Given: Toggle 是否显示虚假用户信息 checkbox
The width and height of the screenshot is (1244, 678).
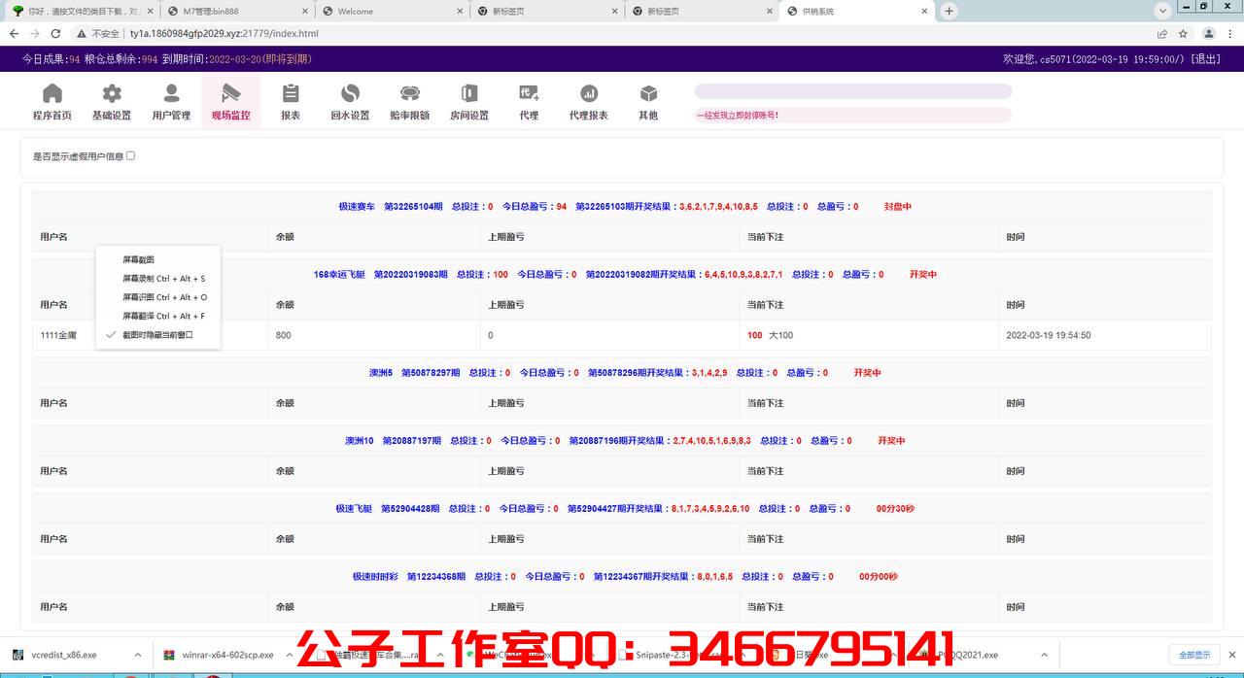Looking at the screenshot, I should coord(130,155).
